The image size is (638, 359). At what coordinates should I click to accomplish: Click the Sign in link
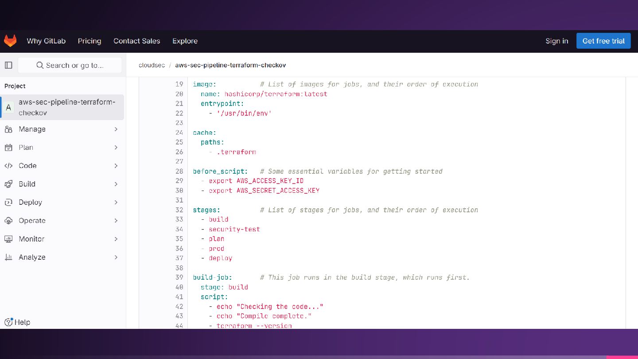[556, 41]
